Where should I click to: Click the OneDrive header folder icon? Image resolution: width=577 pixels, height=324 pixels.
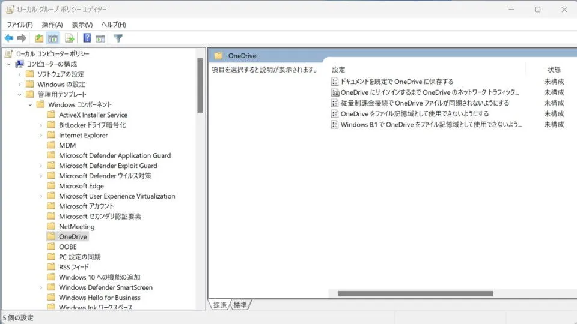(218, 55)
